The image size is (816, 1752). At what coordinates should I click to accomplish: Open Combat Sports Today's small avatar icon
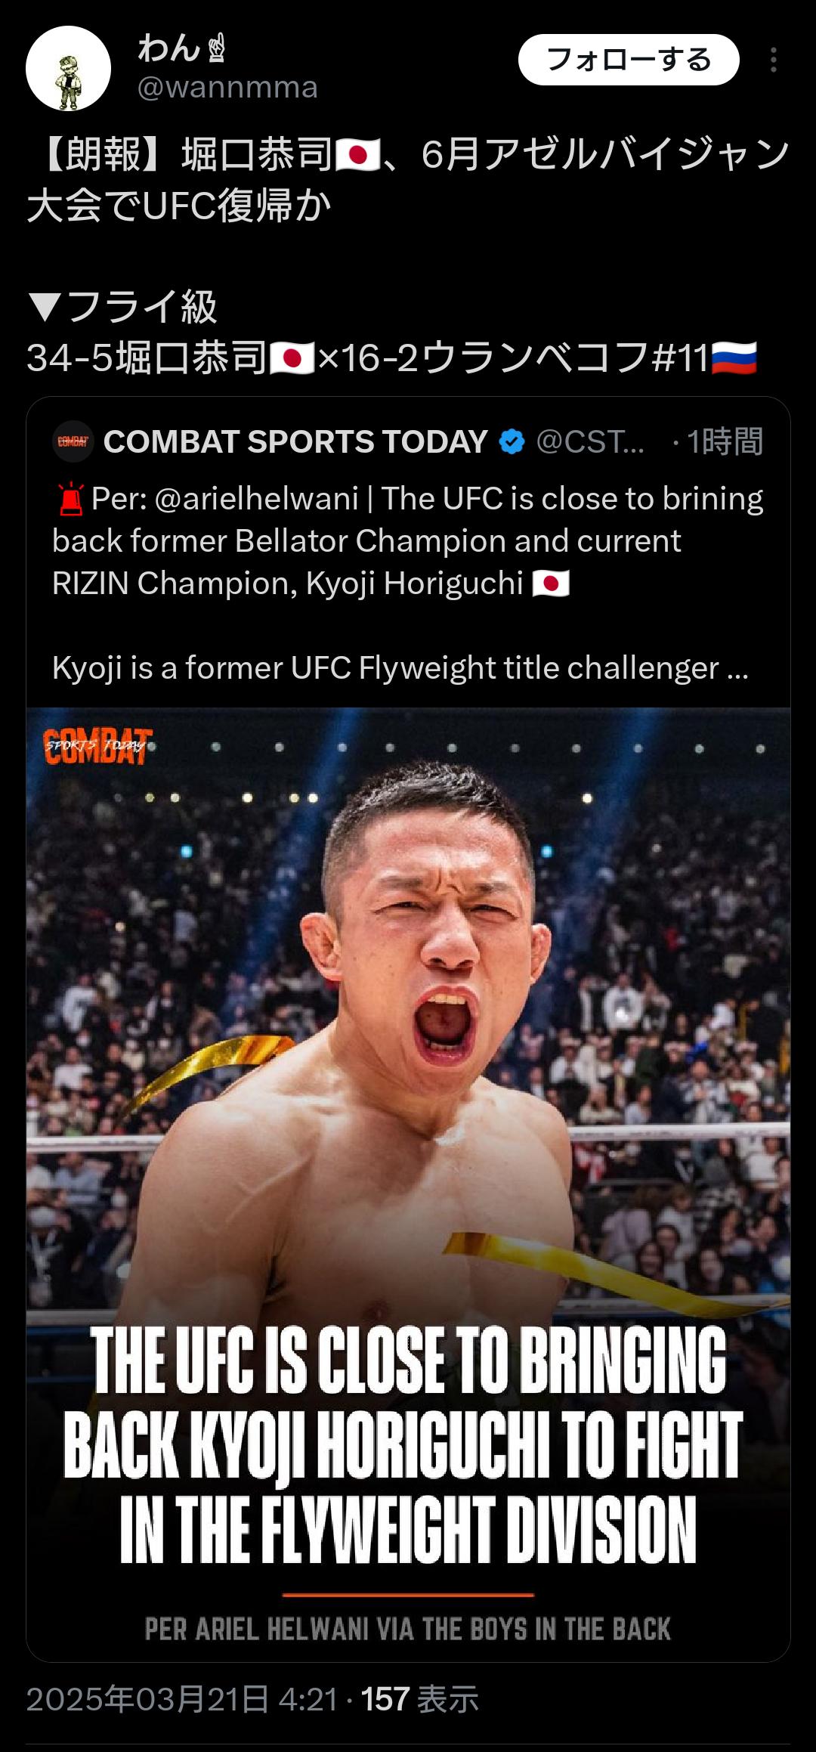coord(73,441)
